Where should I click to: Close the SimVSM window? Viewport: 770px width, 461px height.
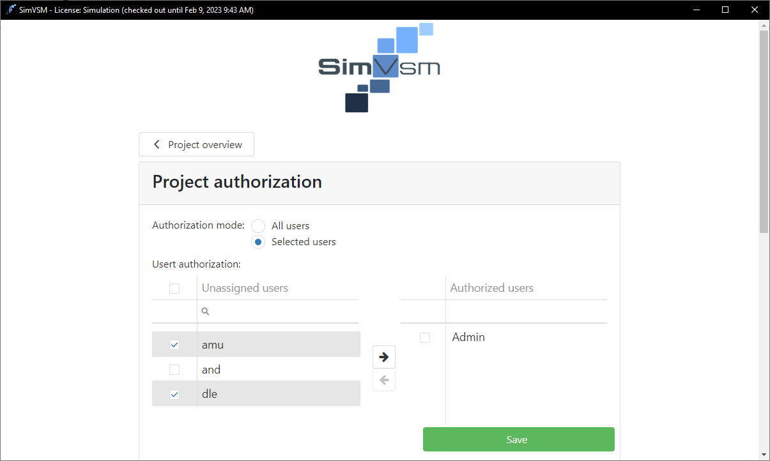pyautogui.click(x=755, y=10)
